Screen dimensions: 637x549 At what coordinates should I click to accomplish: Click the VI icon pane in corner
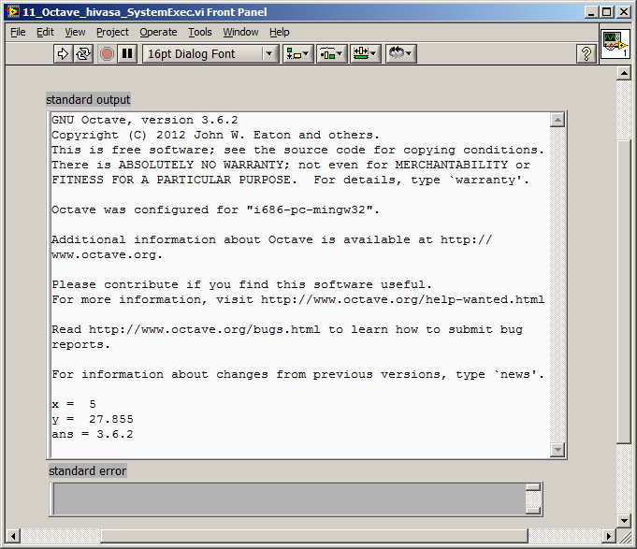[615, 44]
